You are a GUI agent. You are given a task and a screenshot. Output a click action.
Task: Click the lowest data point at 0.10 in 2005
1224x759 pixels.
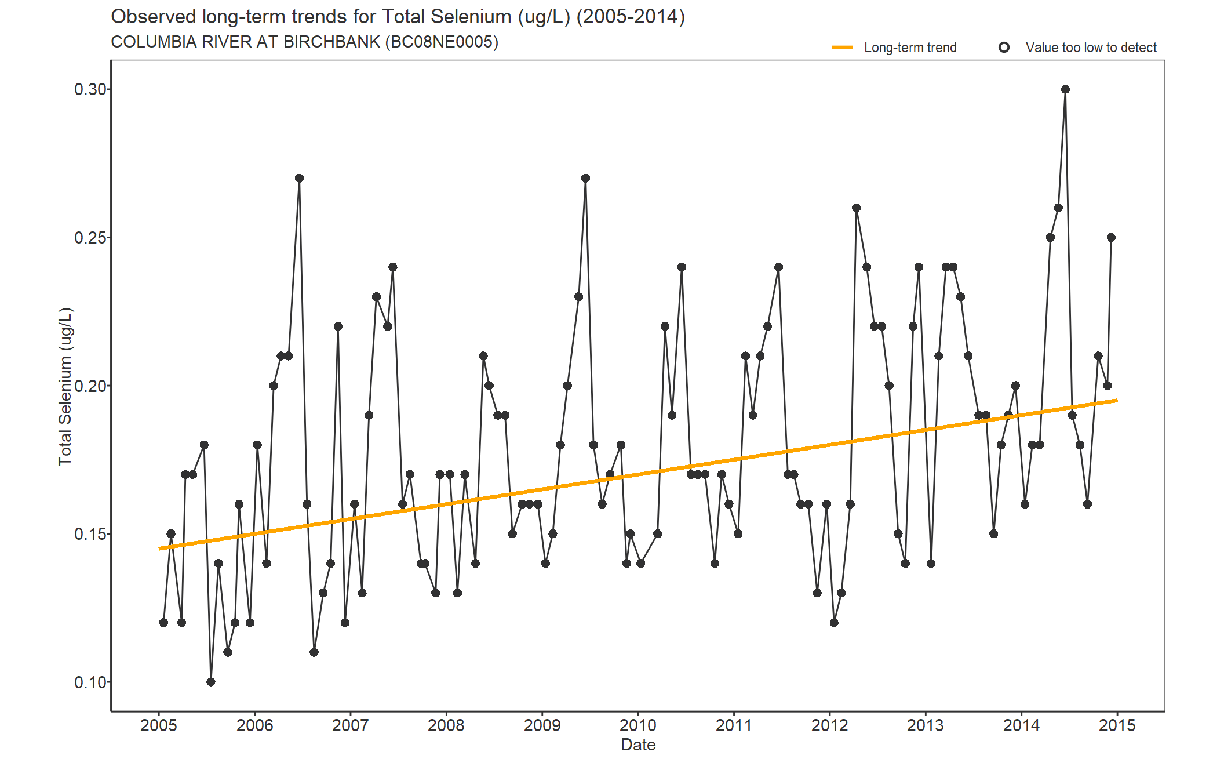pyautogui.click(x=211, y=682)
